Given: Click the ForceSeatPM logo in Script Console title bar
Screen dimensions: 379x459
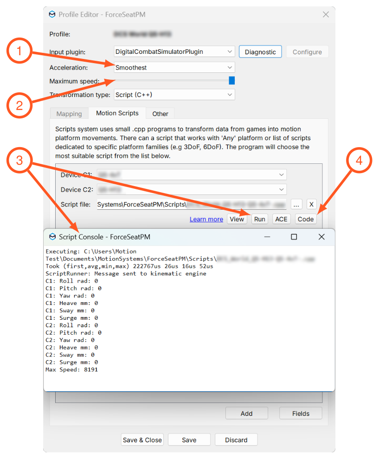Looking at the screenshot, I should (52, 237).
